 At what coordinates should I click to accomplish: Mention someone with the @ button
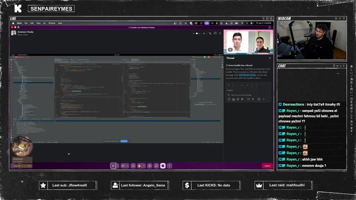click(x=242, y=99)
